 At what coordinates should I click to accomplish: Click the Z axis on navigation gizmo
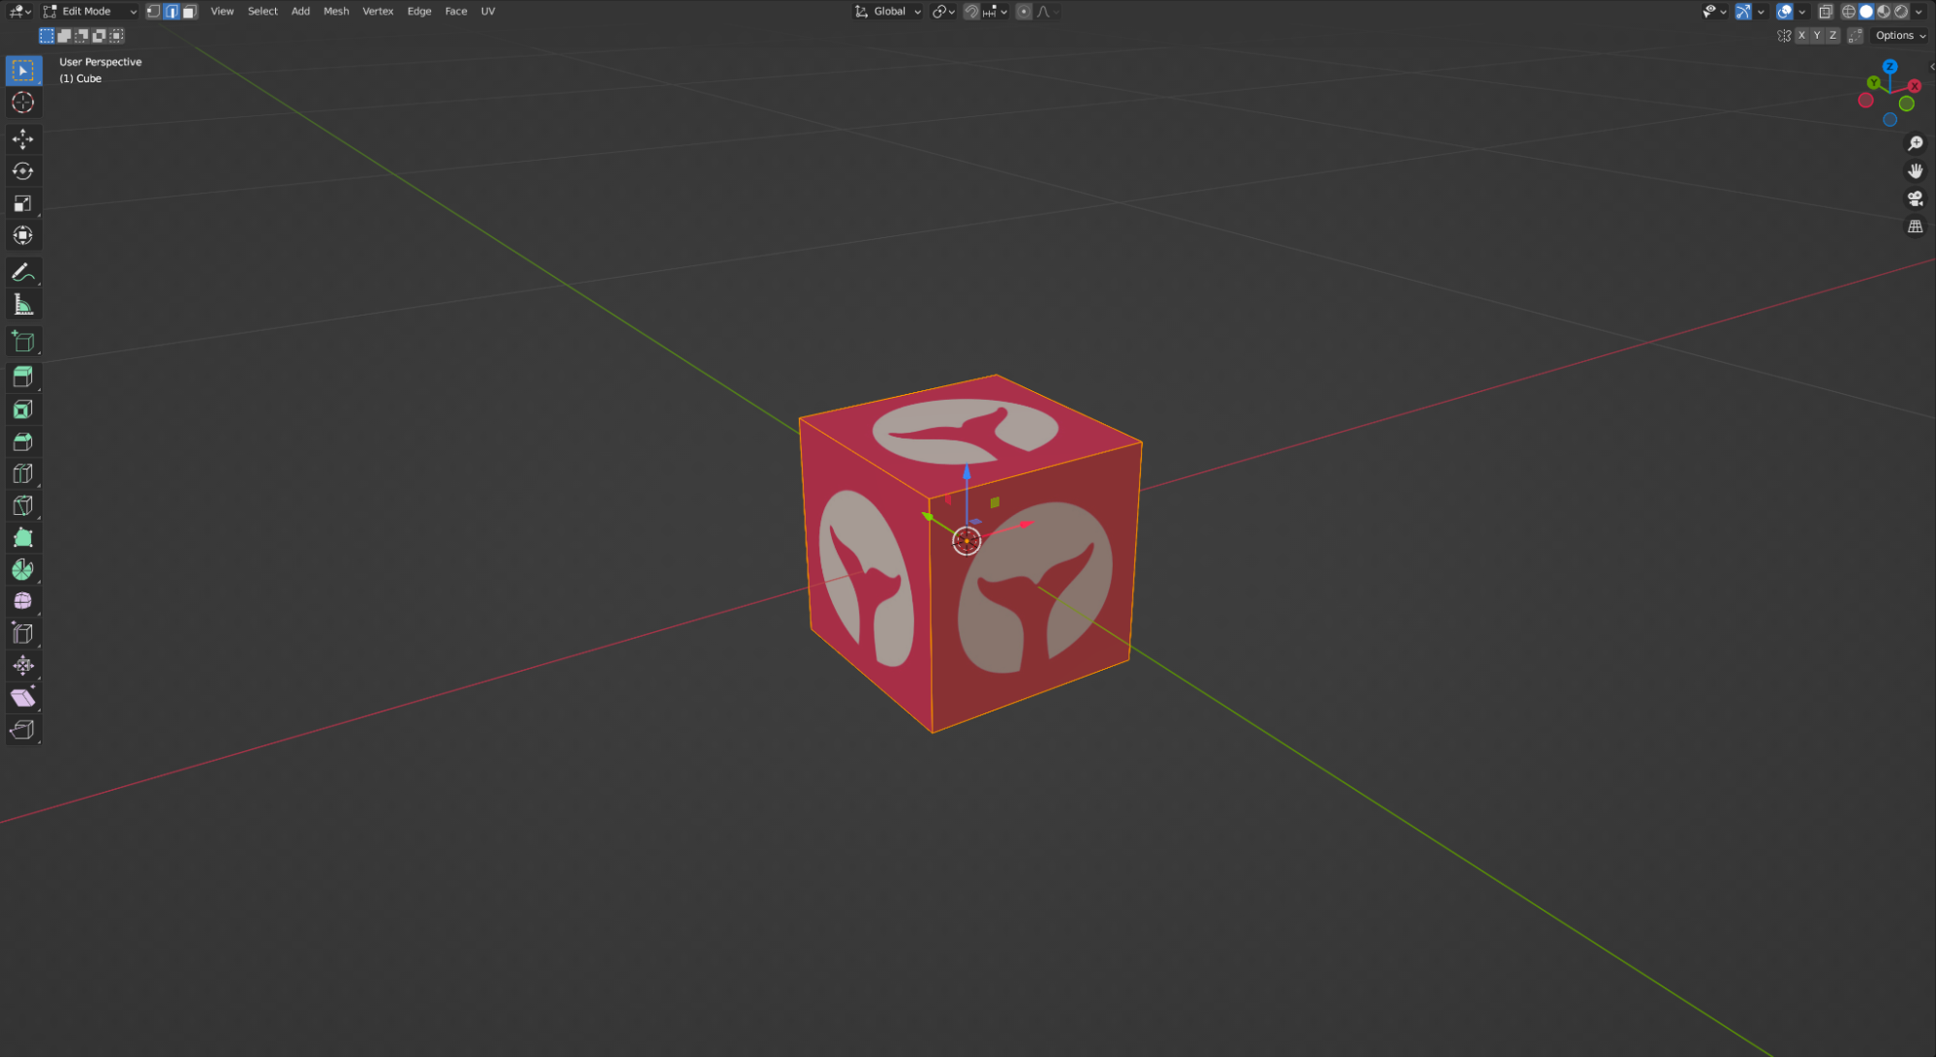1890,67
